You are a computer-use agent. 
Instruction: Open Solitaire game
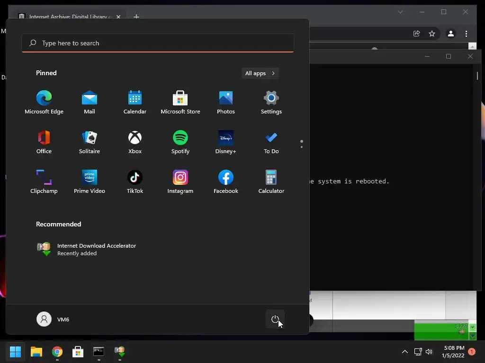click(x=90, y=142)
